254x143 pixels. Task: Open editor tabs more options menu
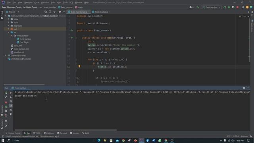[x=248, y=12]
